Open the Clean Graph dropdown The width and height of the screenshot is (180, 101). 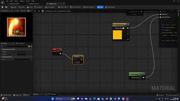[x=63, y=7]
